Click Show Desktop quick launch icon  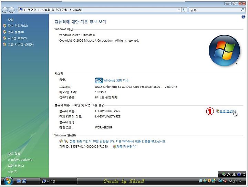click(x=19, y=181)
